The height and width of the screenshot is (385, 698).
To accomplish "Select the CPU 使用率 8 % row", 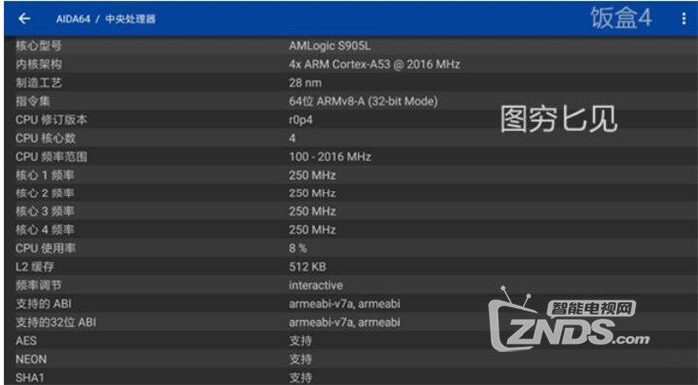I will pyautogui.click(x=351, y=248).
